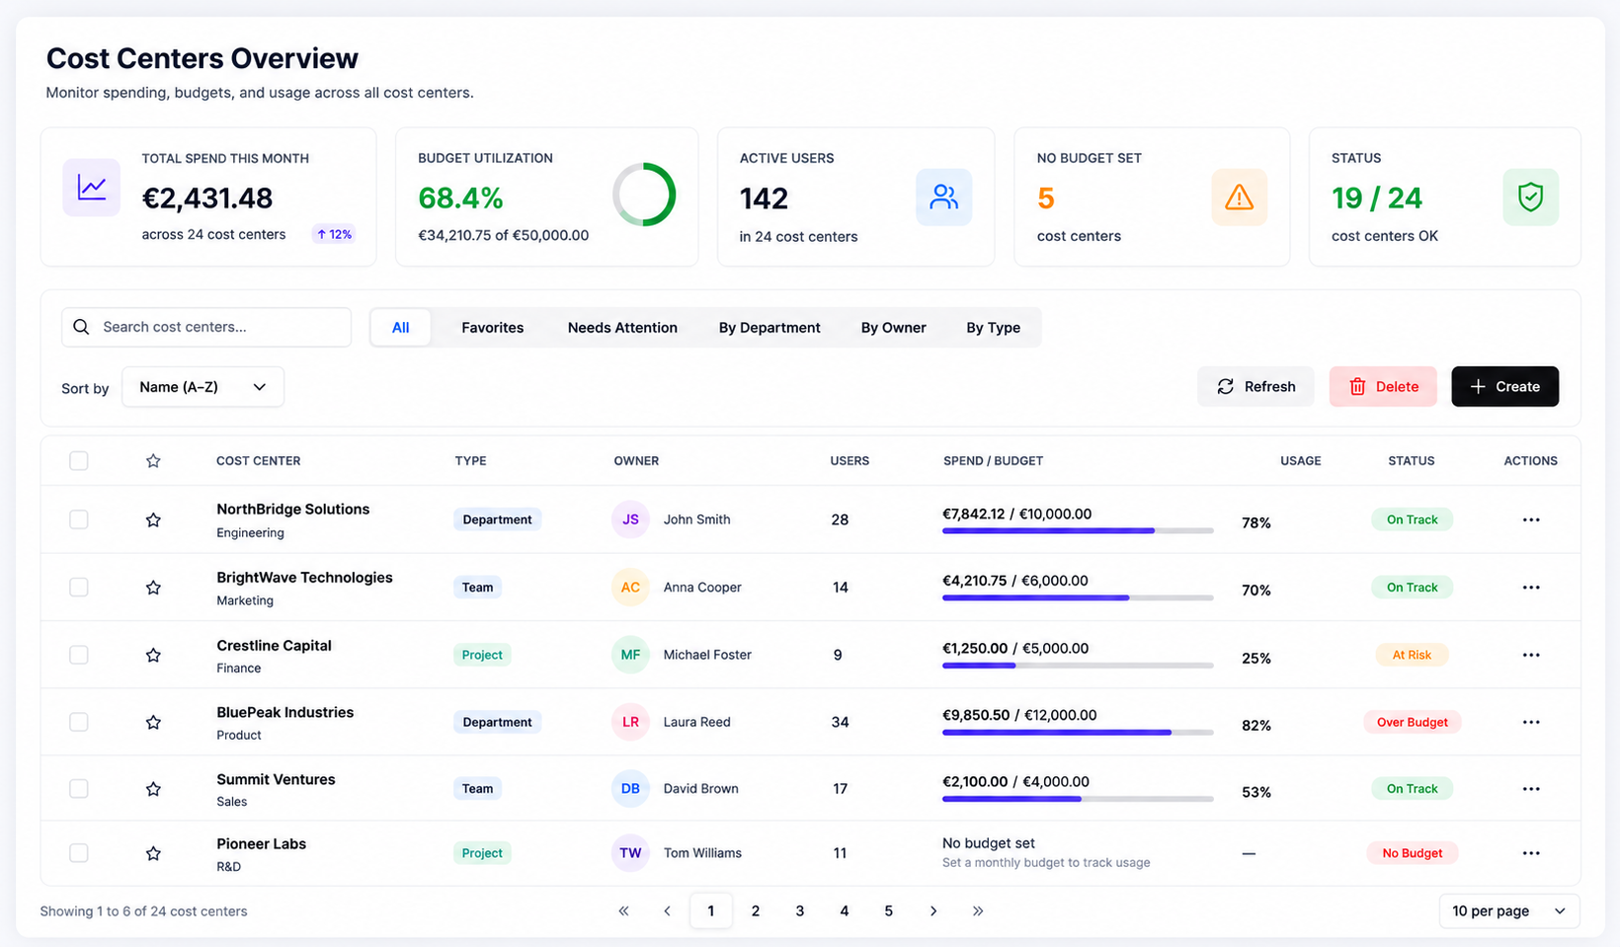Favorite NorthBridge Solutions with its star

tap(153, 519)
